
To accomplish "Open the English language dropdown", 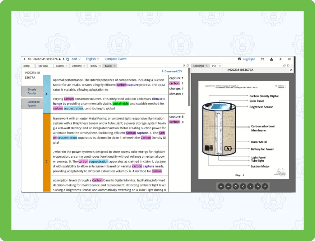I will click(92, 59).
